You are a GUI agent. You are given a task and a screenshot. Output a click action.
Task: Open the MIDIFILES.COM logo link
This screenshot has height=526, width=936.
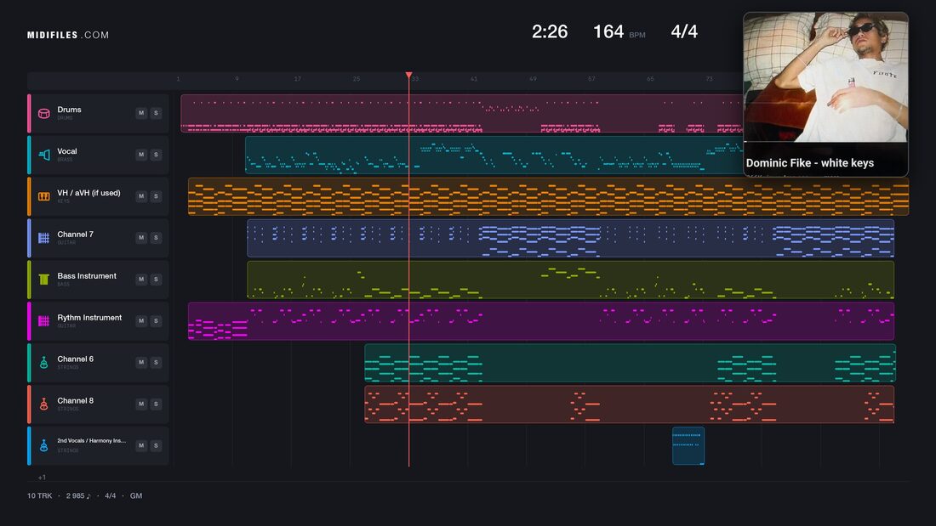68,35
